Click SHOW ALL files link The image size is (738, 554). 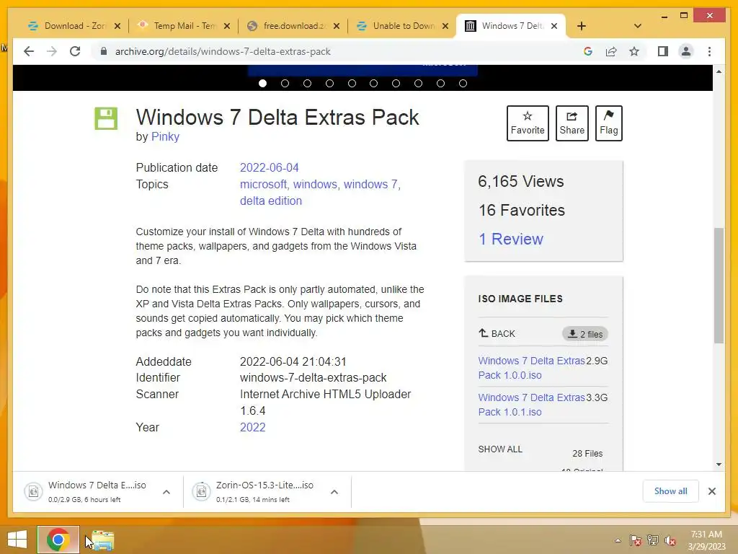(x=500, y=449)
